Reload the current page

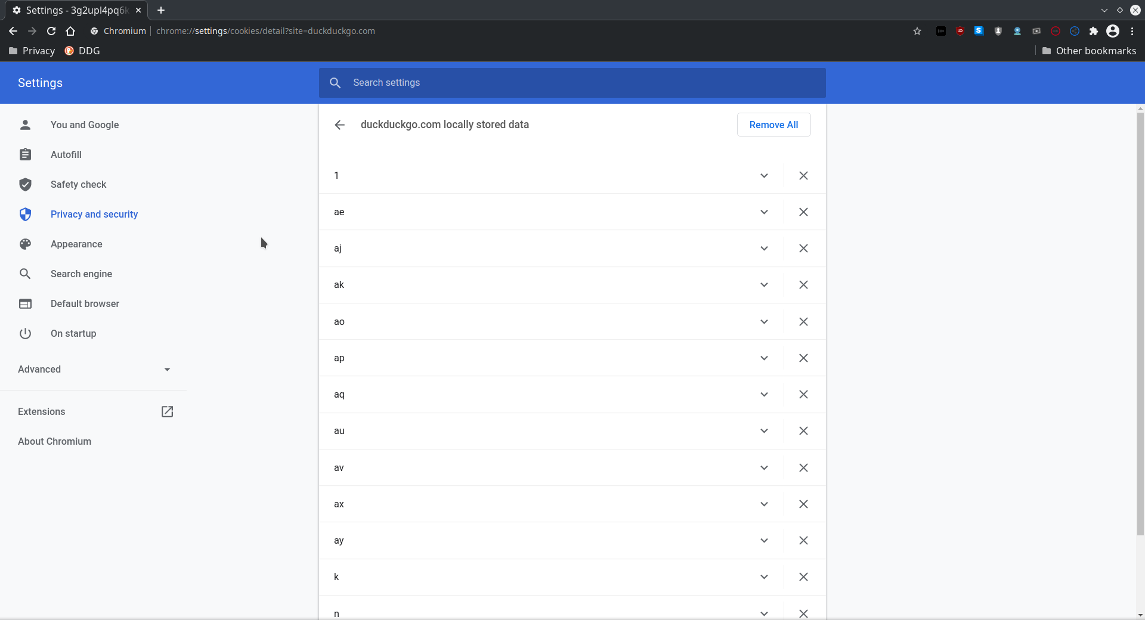click(51, 31)
